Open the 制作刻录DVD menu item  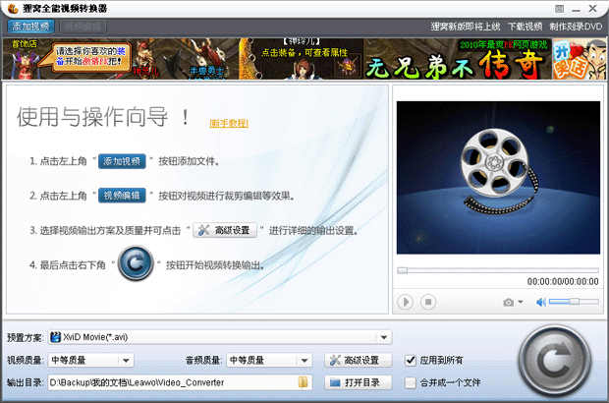point(577,27)
